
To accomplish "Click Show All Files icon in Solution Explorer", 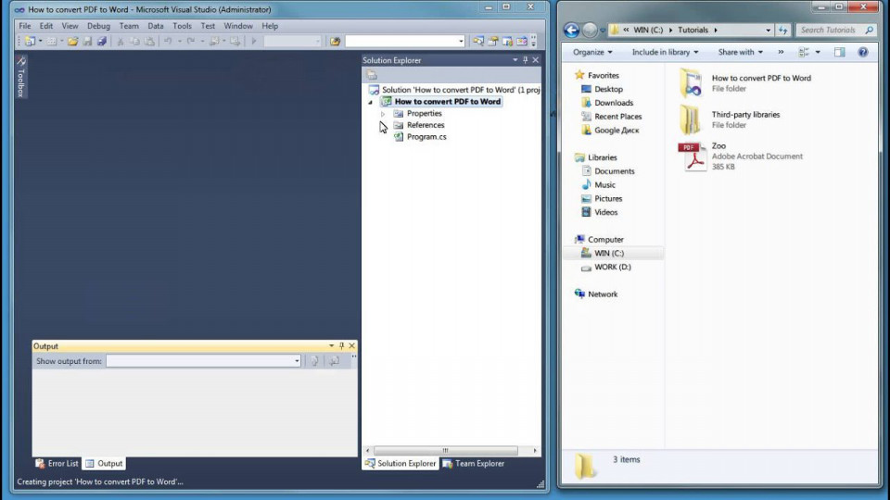I will [x=372, y=75].
